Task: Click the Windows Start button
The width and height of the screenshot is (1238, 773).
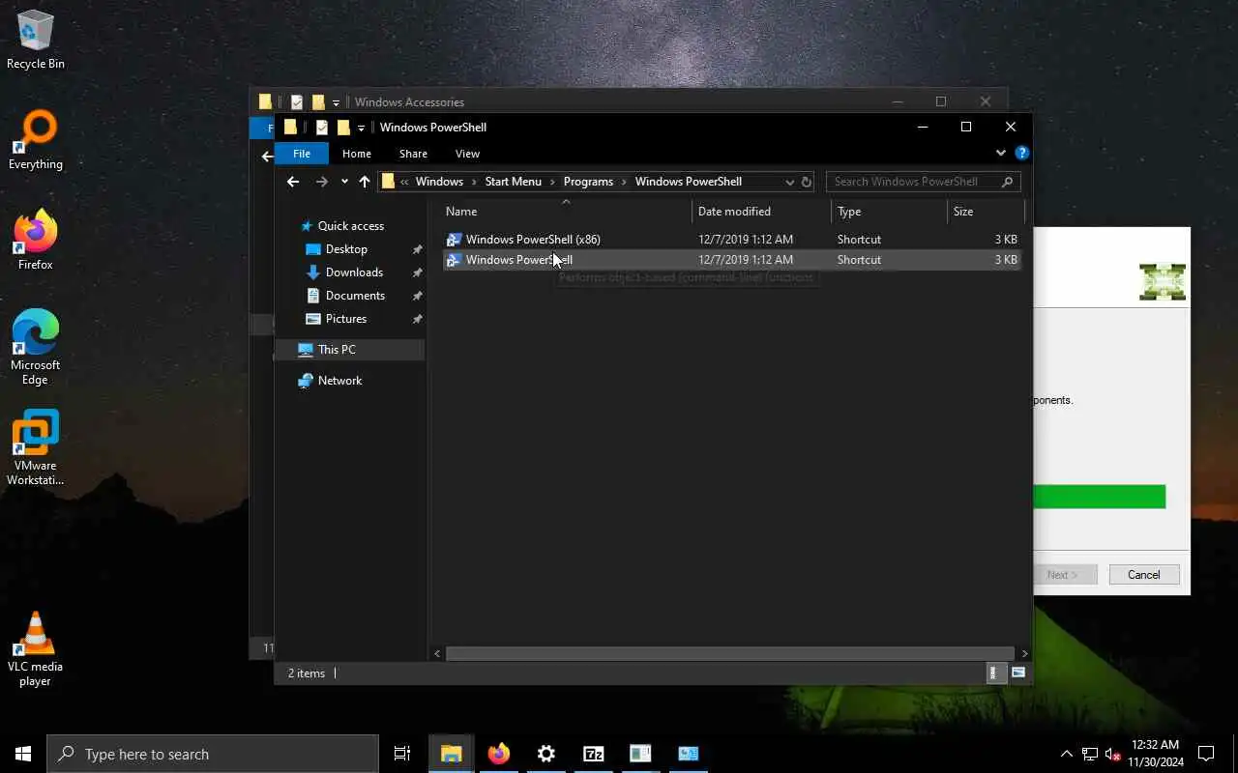Action: pos(23,754)
